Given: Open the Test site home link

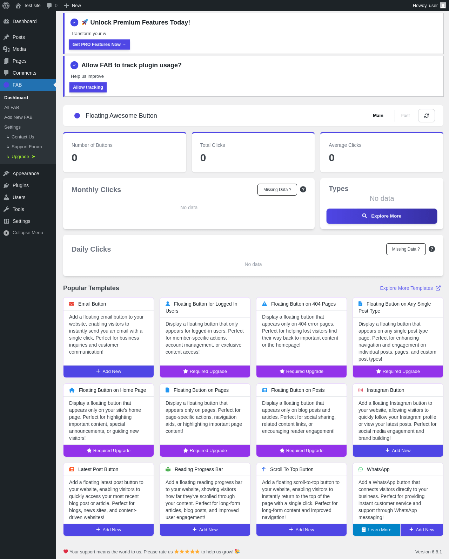Looking at the screenshot, I should [x=28, y=6].
